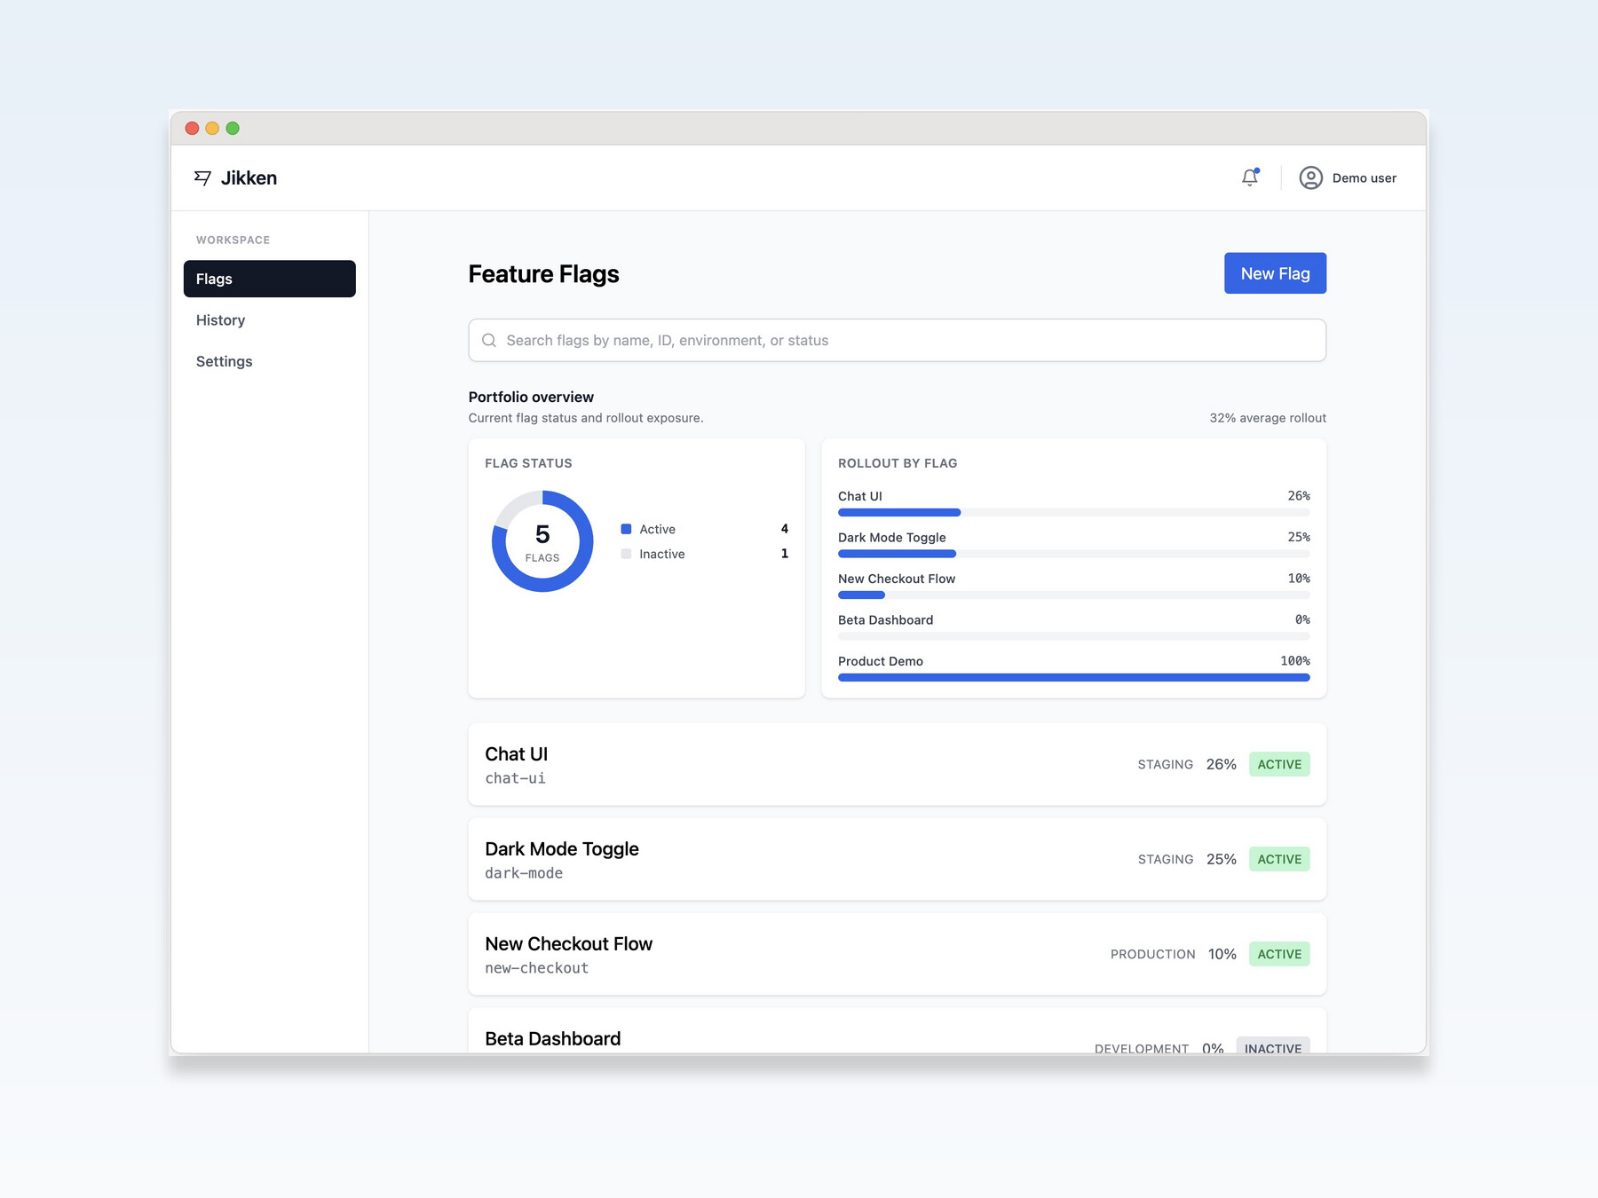
Task: Click Beta Dashboard label in rollout chart
Action: point(885,620)
